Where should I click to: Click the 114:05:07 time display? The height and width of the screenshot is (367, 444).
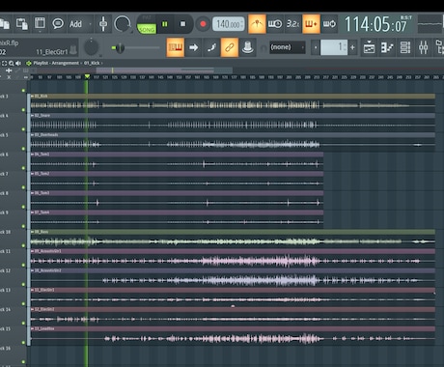click(x=377, y=24)
